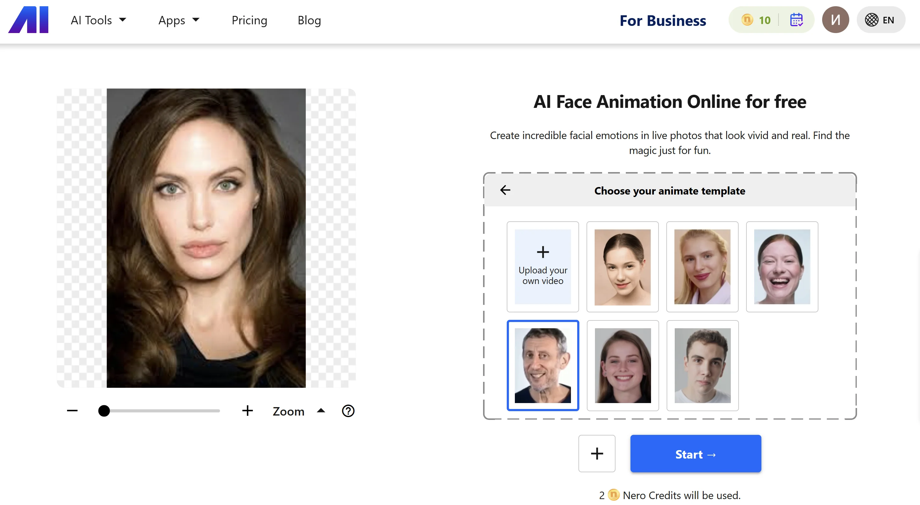Click the minus zoom out icon
Viewport: 920px width, 505px height.
tap(72, 411)
